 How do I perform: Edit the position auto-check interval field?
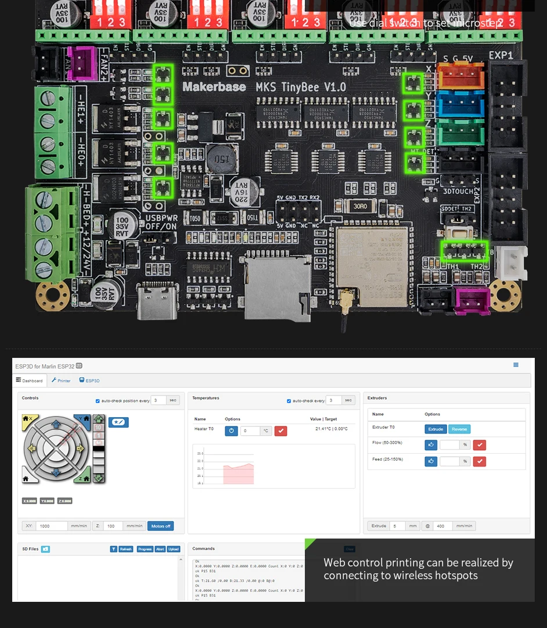coord(159,400)
